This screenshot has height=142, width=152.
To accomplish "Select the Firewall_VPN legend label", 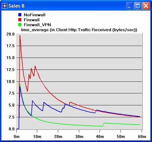I will (38, 25).
